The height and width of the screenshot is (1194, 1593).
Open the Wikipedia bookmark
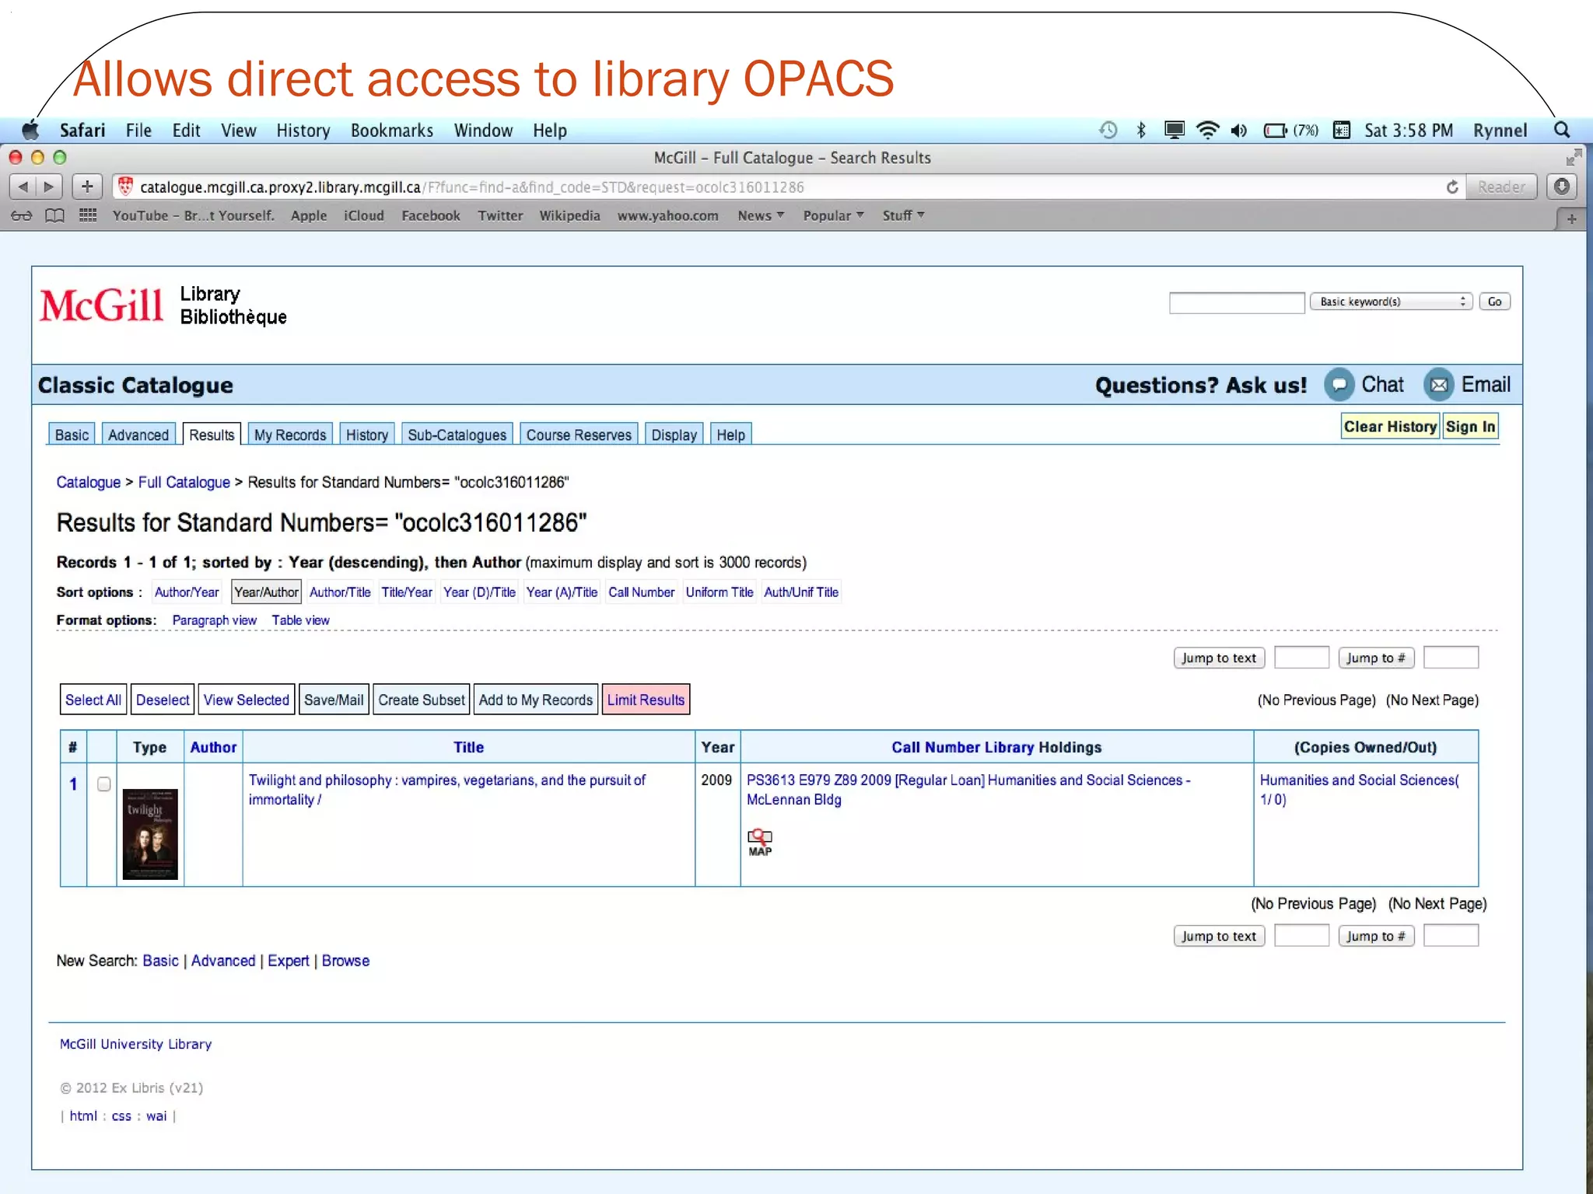coord(569,215)
